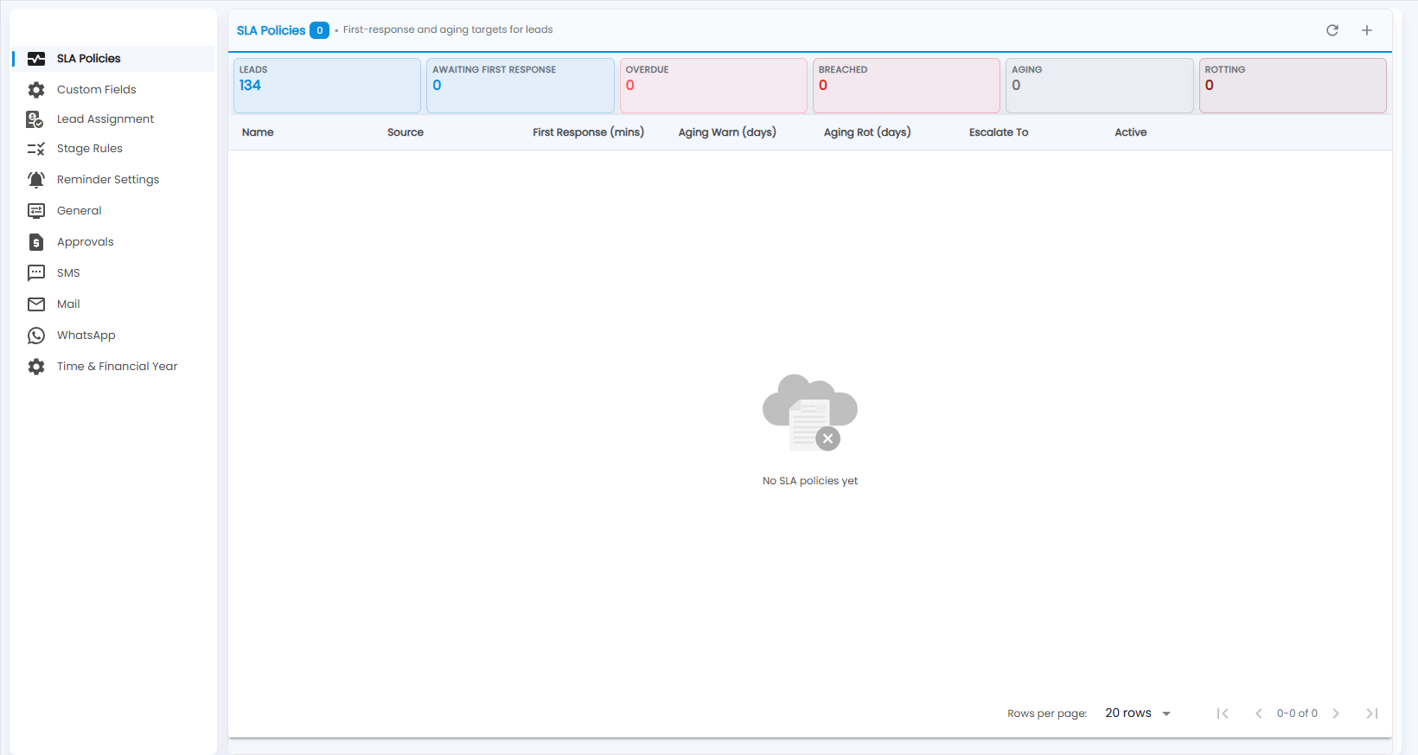This screenshot has width=1418, height=755.
Task: Open Mail settings page
Action: click(113, 304)
